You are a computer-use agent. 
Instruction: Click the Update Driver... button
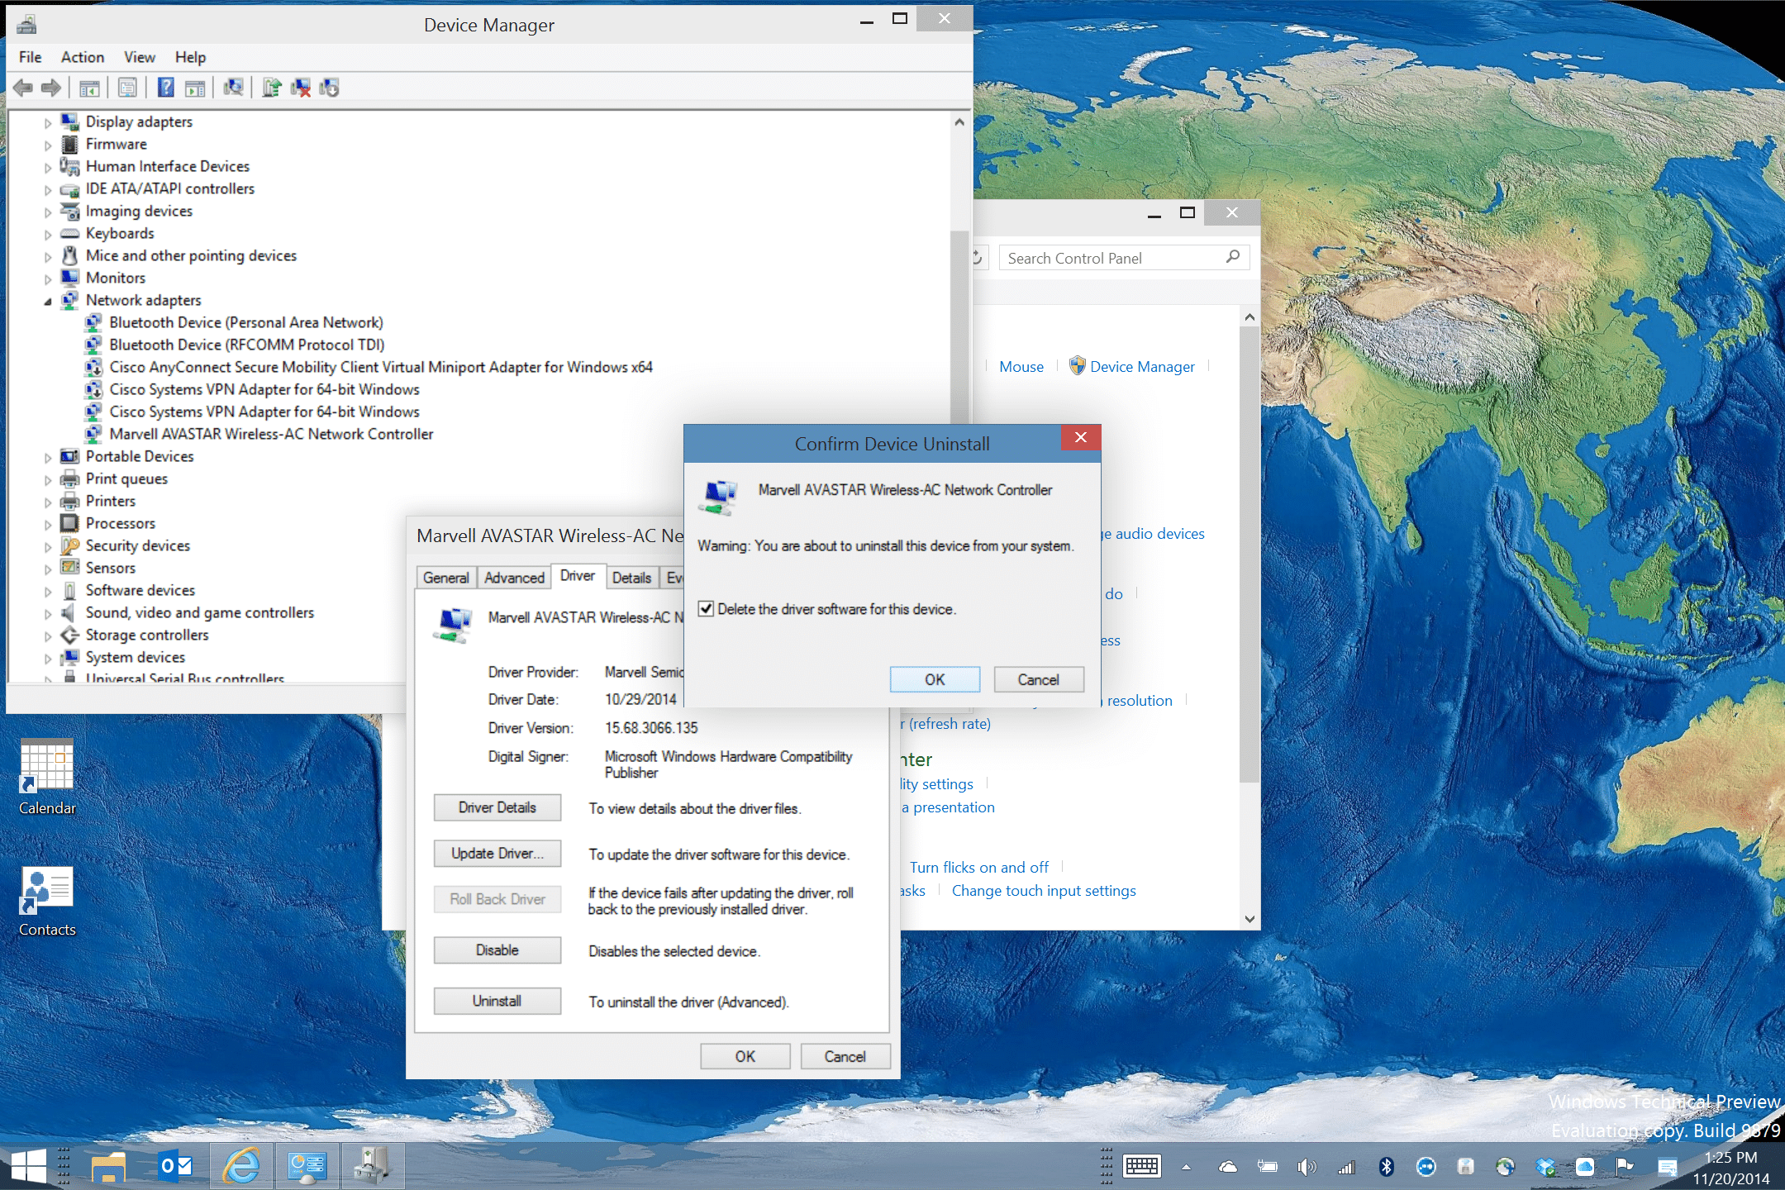tap(497, 854)
